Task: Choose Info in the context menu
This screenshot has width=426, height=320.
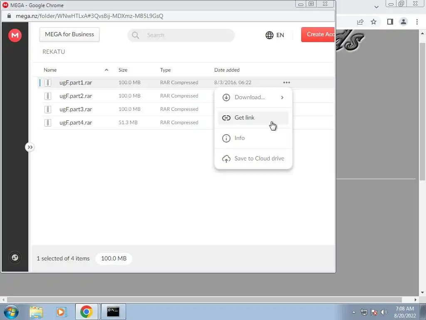Action: [253, 138]
